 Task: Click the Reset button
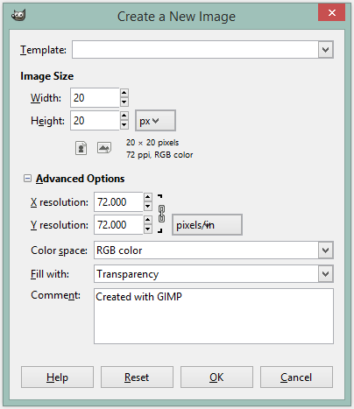(x=137, y=377)
